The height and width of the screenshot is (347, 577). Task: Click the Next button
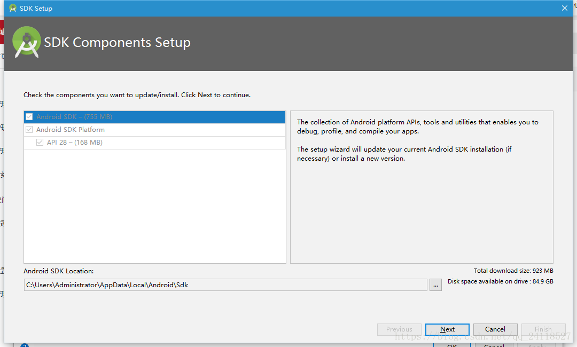pos(447,329)
